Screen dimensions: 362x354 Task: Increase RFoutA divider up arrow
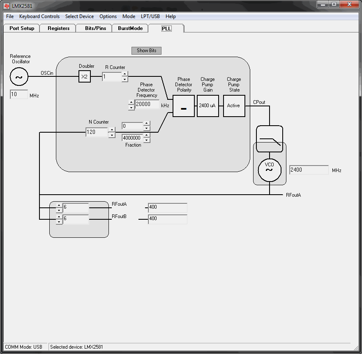click(59, 205)
